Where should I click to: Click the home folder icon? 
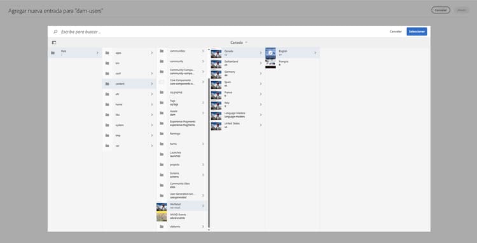tap(107, 104)
